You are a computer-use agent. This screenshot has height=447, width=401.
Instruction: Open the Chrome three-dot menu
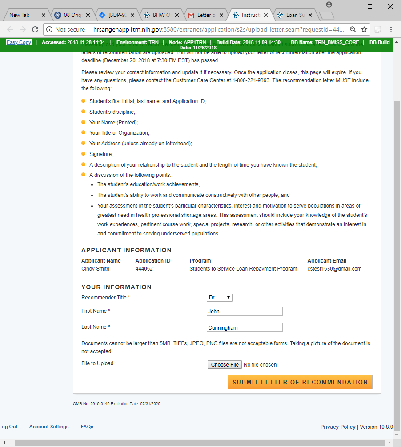[x=391, y=29]
